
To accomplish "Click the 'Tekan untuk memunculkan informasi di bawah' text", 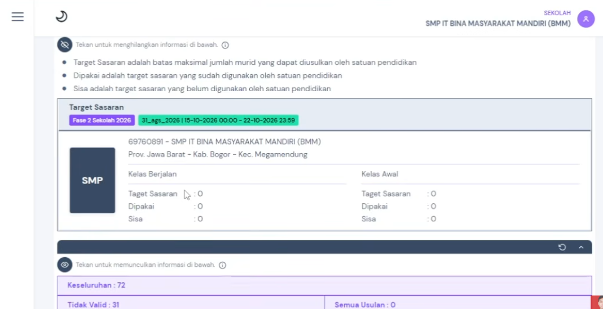I will click(145, 265).
